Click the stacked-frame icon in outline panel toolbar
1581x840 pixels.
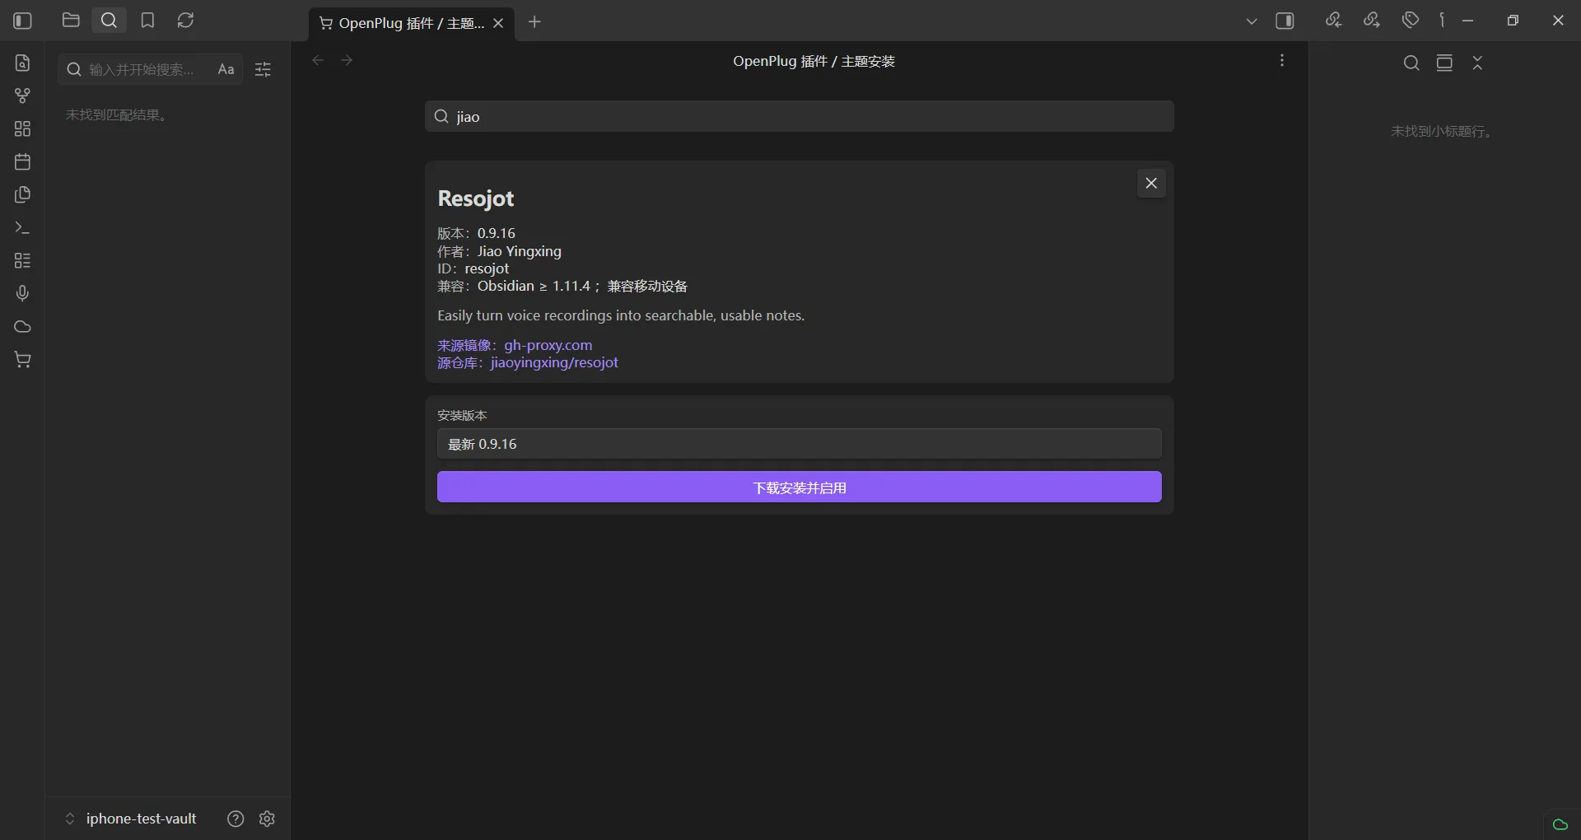[1444, 63]
